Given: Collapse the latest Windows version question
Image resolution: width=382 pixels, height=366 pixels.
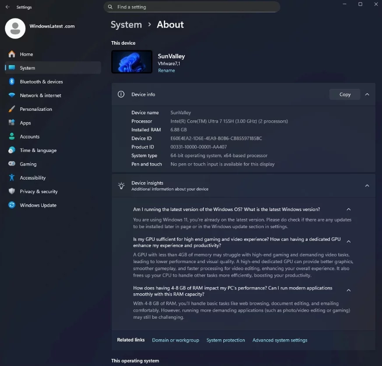Looking at the screenshot, I should [x=349, y=209].
